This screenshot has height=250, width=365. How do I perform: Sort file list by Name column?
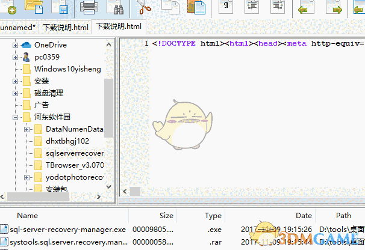(x=28, y=216)
